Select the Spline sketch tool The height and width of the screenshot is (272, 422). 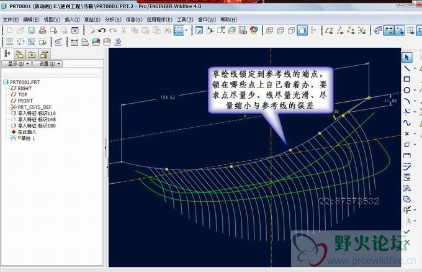click(x=406, y=123)
